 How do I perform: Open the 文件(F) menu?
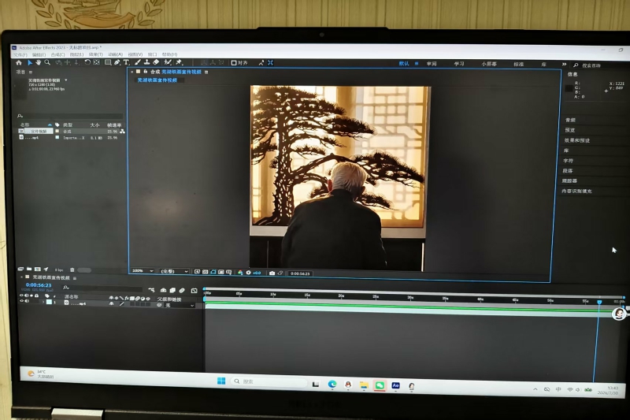pyautogui.click(x=20, y=54)
